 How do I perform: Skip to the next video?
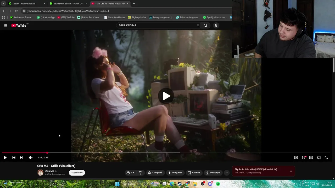pyautogui.click(x=21, y=157)
